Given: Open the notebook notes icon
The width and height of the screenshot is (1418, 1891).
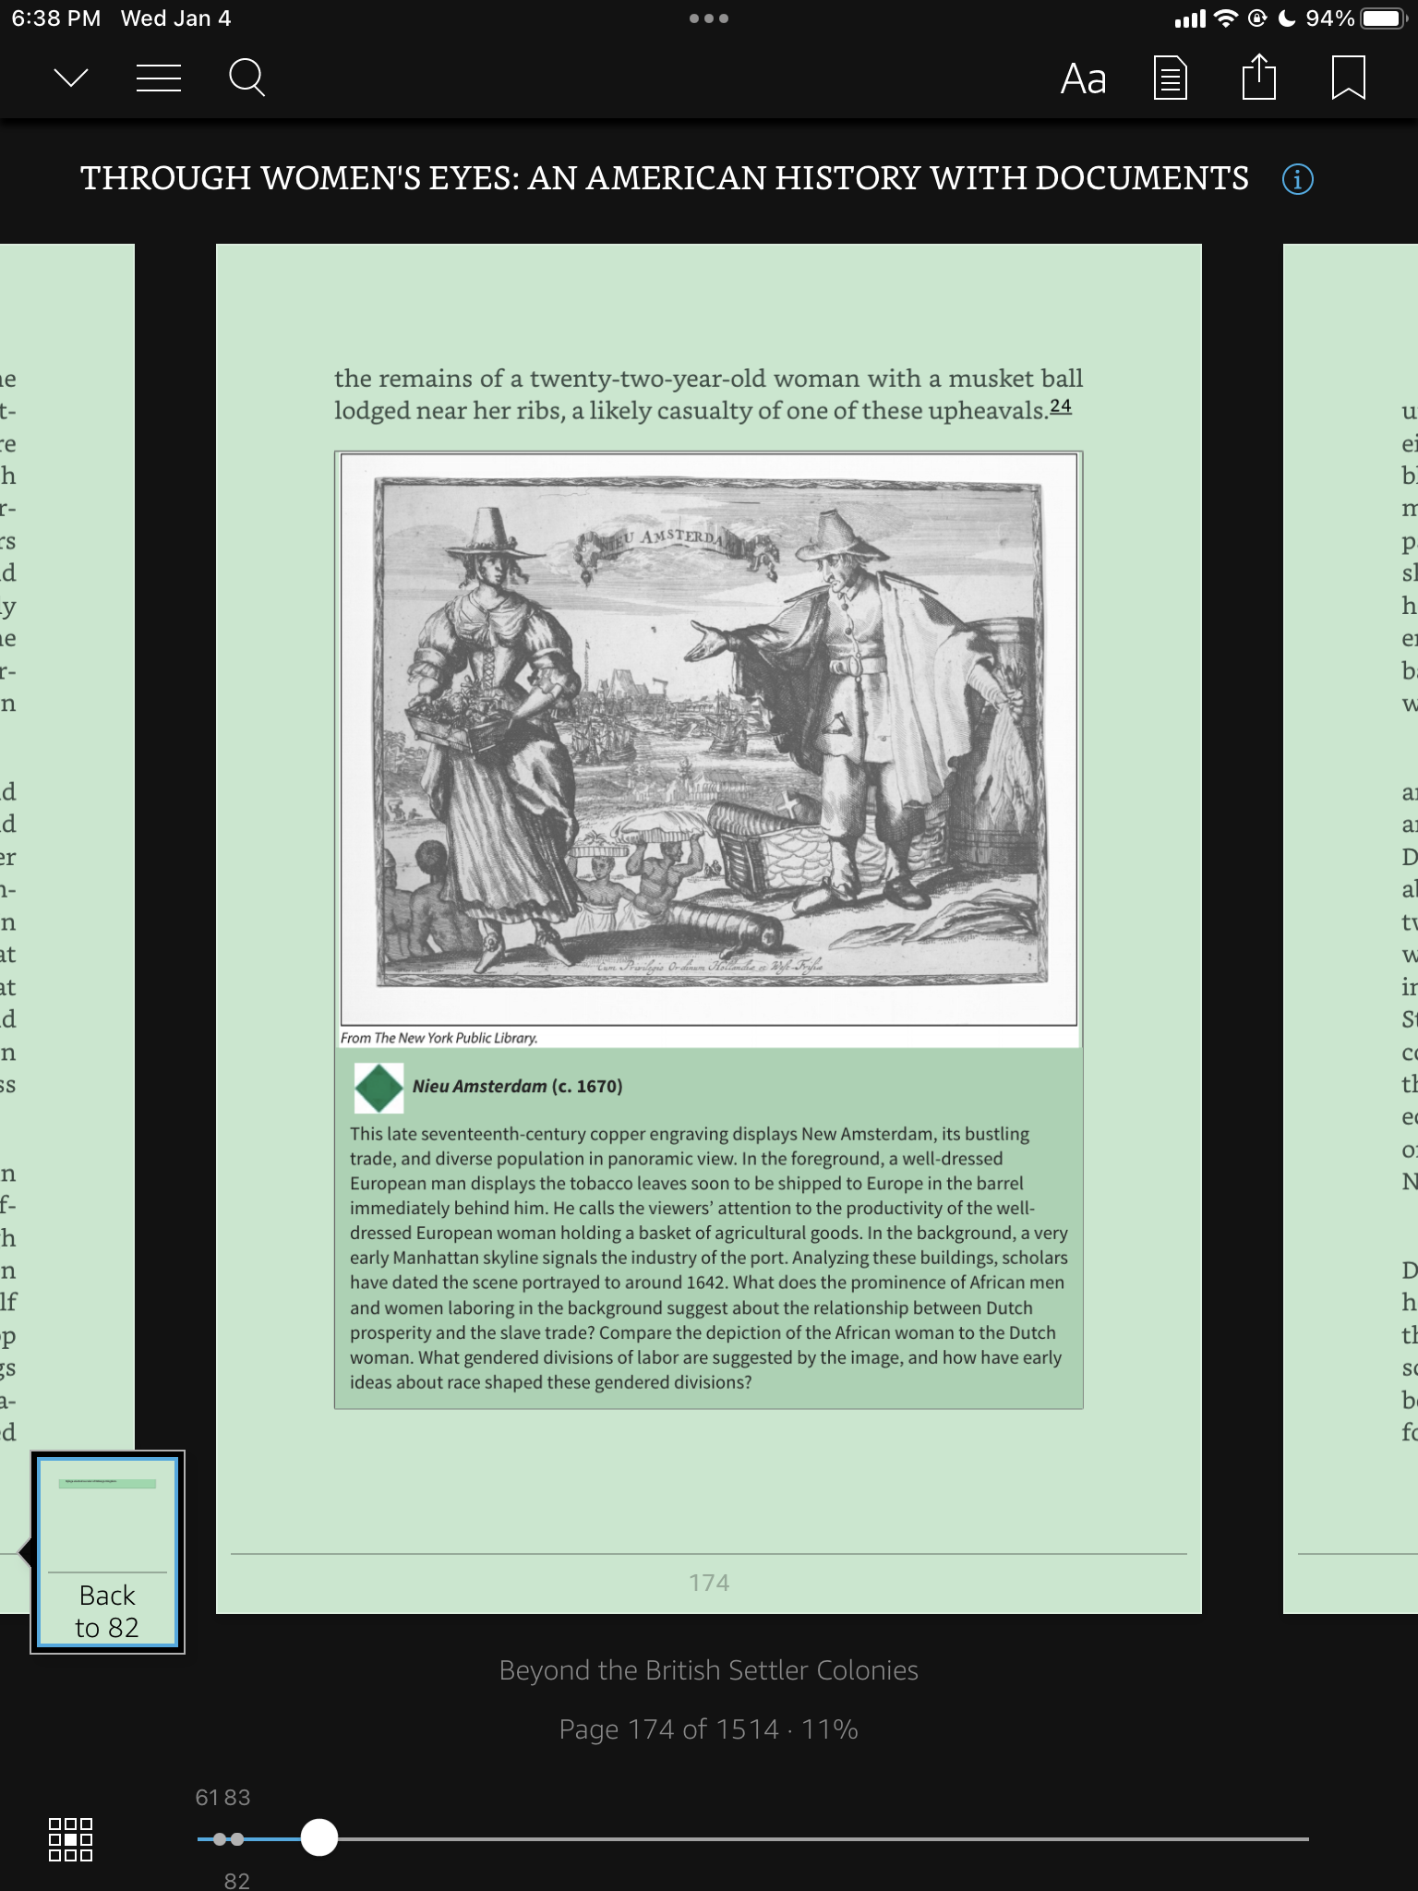Looking at the screenshot, I should tap(1171, 78).
